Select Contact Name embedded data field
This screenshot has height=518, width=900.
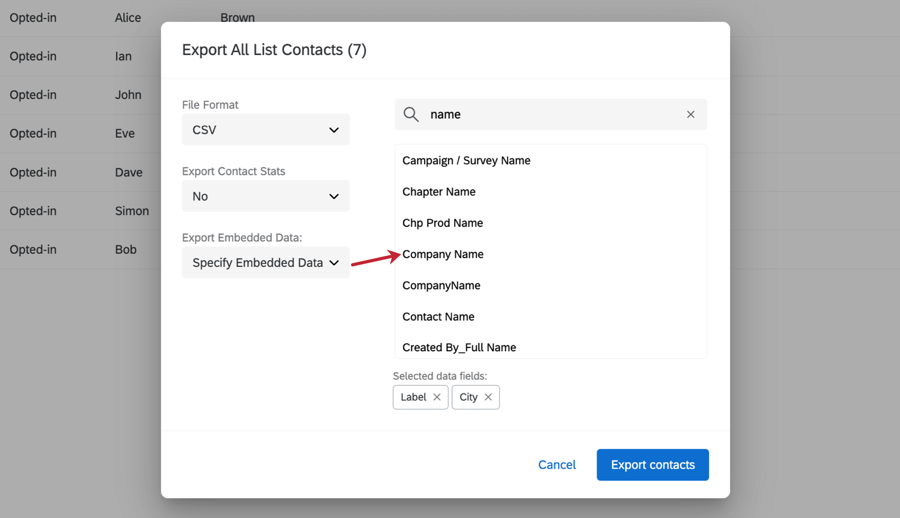(438, 316)
